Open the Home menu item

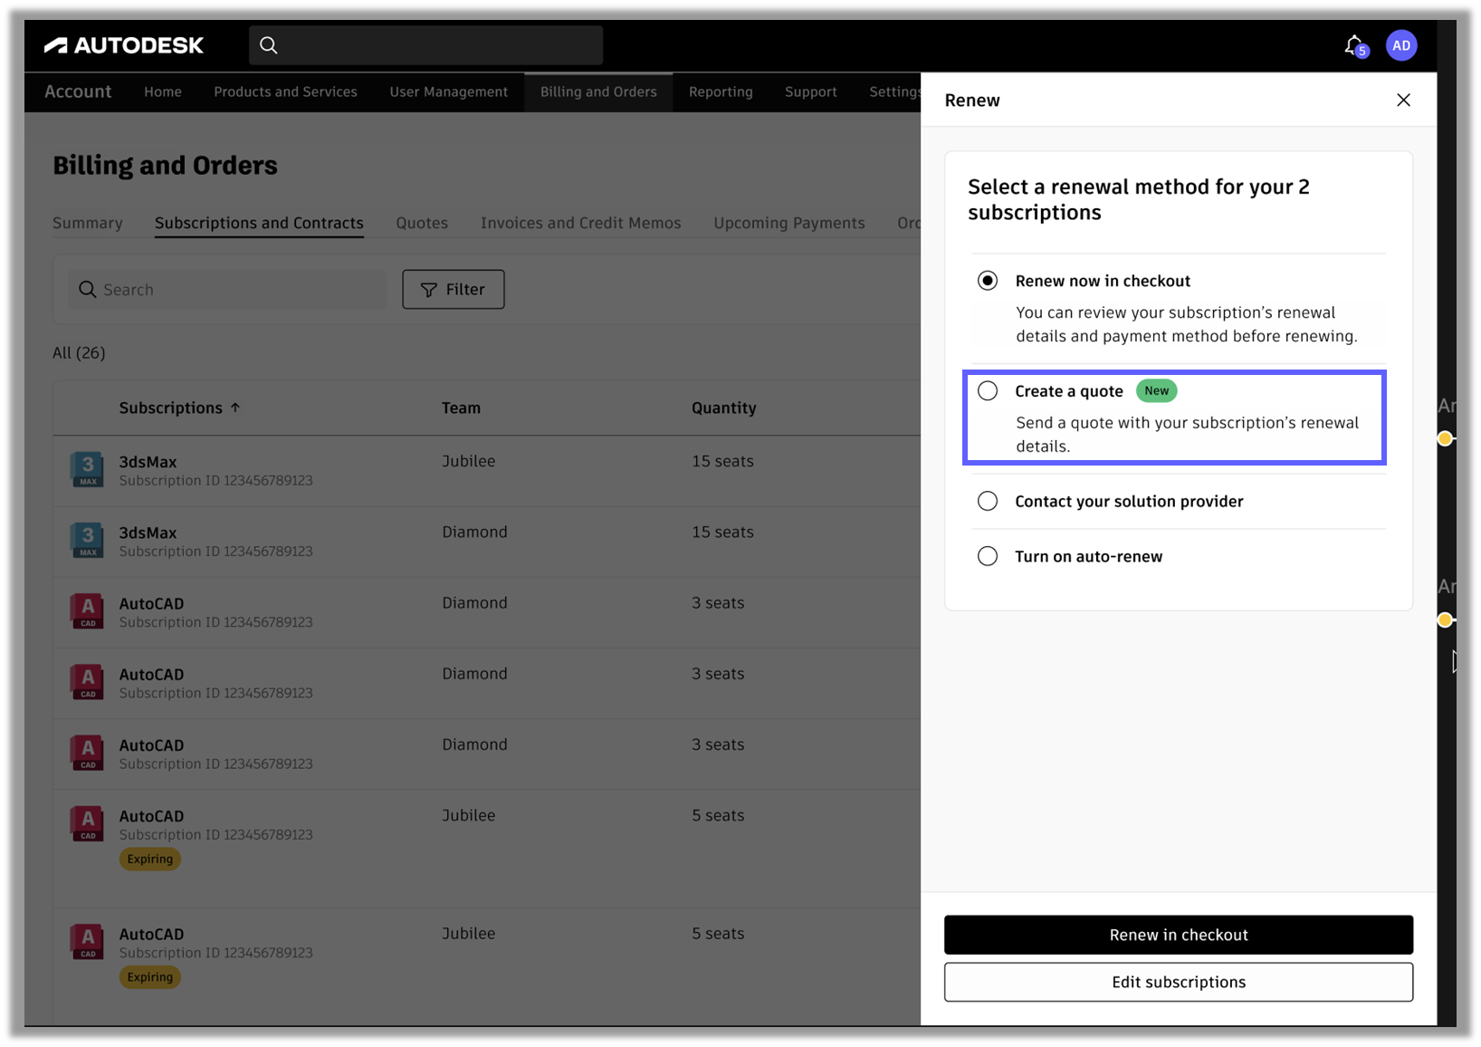tap(163, 91)
